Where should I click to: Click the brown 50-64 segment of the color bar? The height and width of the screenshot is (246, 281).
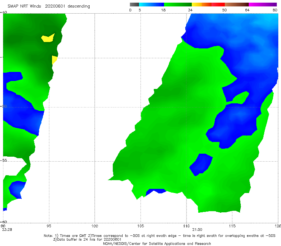tap(237, 5)
